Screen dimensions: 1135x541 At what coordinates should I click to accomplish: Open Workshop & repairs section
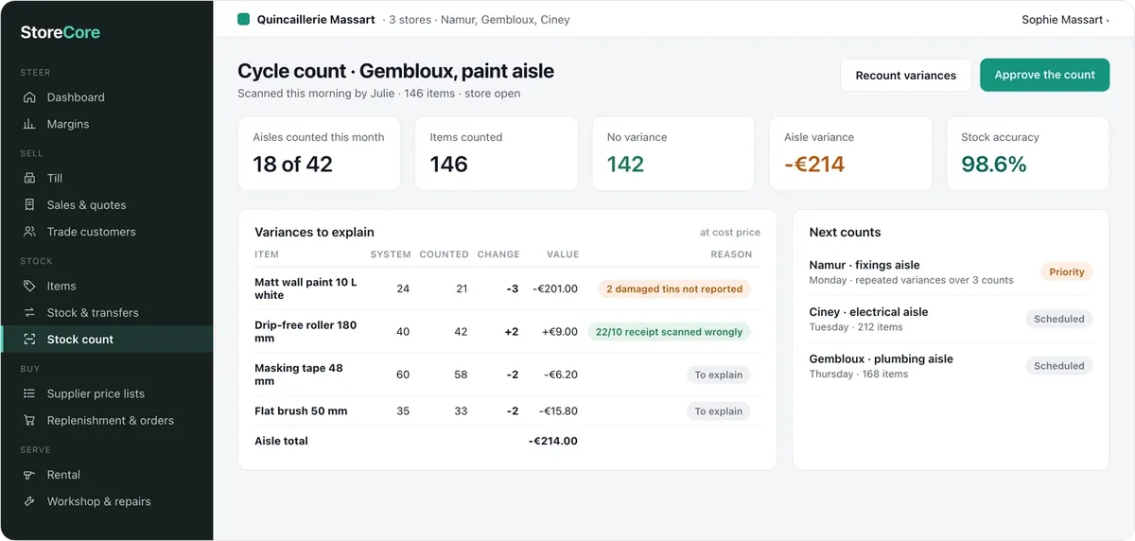click(x=107, y=501)
